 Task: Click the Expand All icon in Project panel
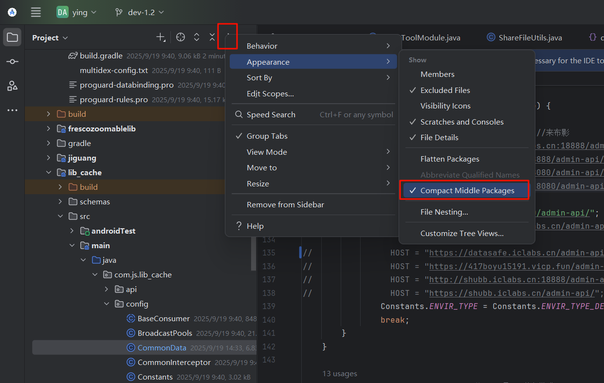coord(197,37)
